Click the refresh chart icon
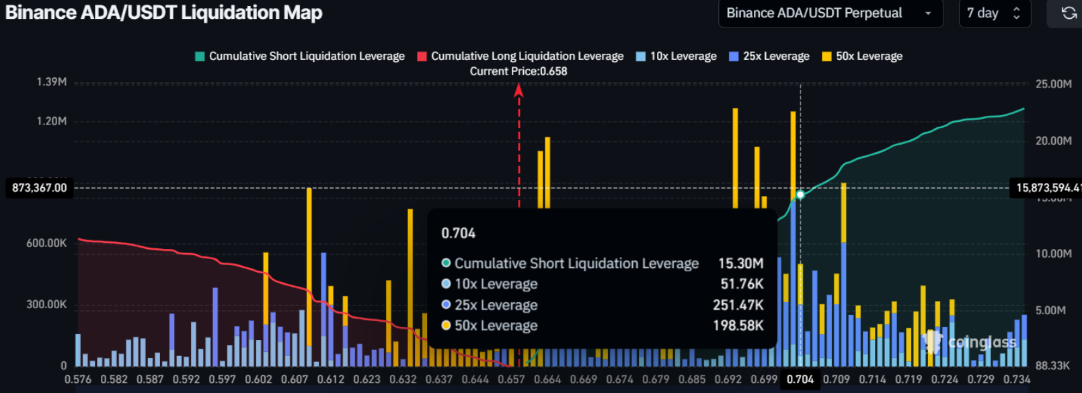This screenshot has width=1082, height=393. pyautogui.click(x=1069, y=13)
